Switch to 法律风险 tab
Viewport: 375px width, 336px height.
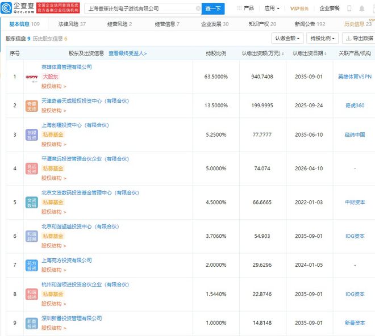[72, 24]
